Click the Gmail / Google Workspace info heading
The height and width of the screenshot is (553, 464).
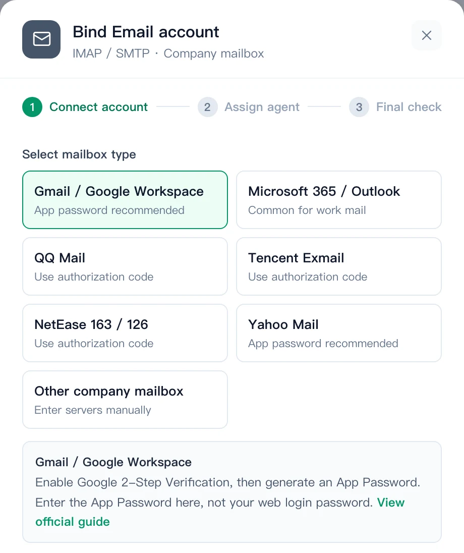tap(113, 462)
